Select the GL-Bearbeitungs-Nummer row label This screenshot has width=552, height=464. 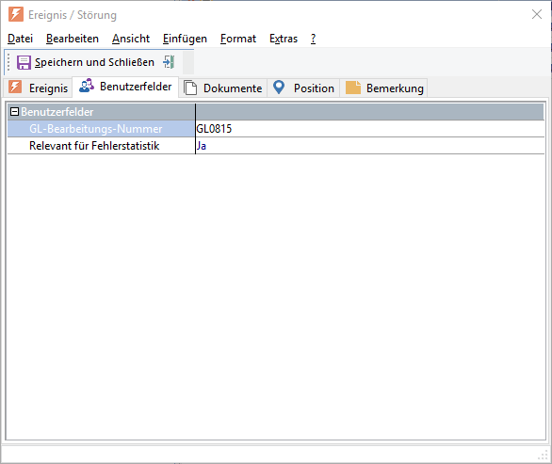pos(96,129)
